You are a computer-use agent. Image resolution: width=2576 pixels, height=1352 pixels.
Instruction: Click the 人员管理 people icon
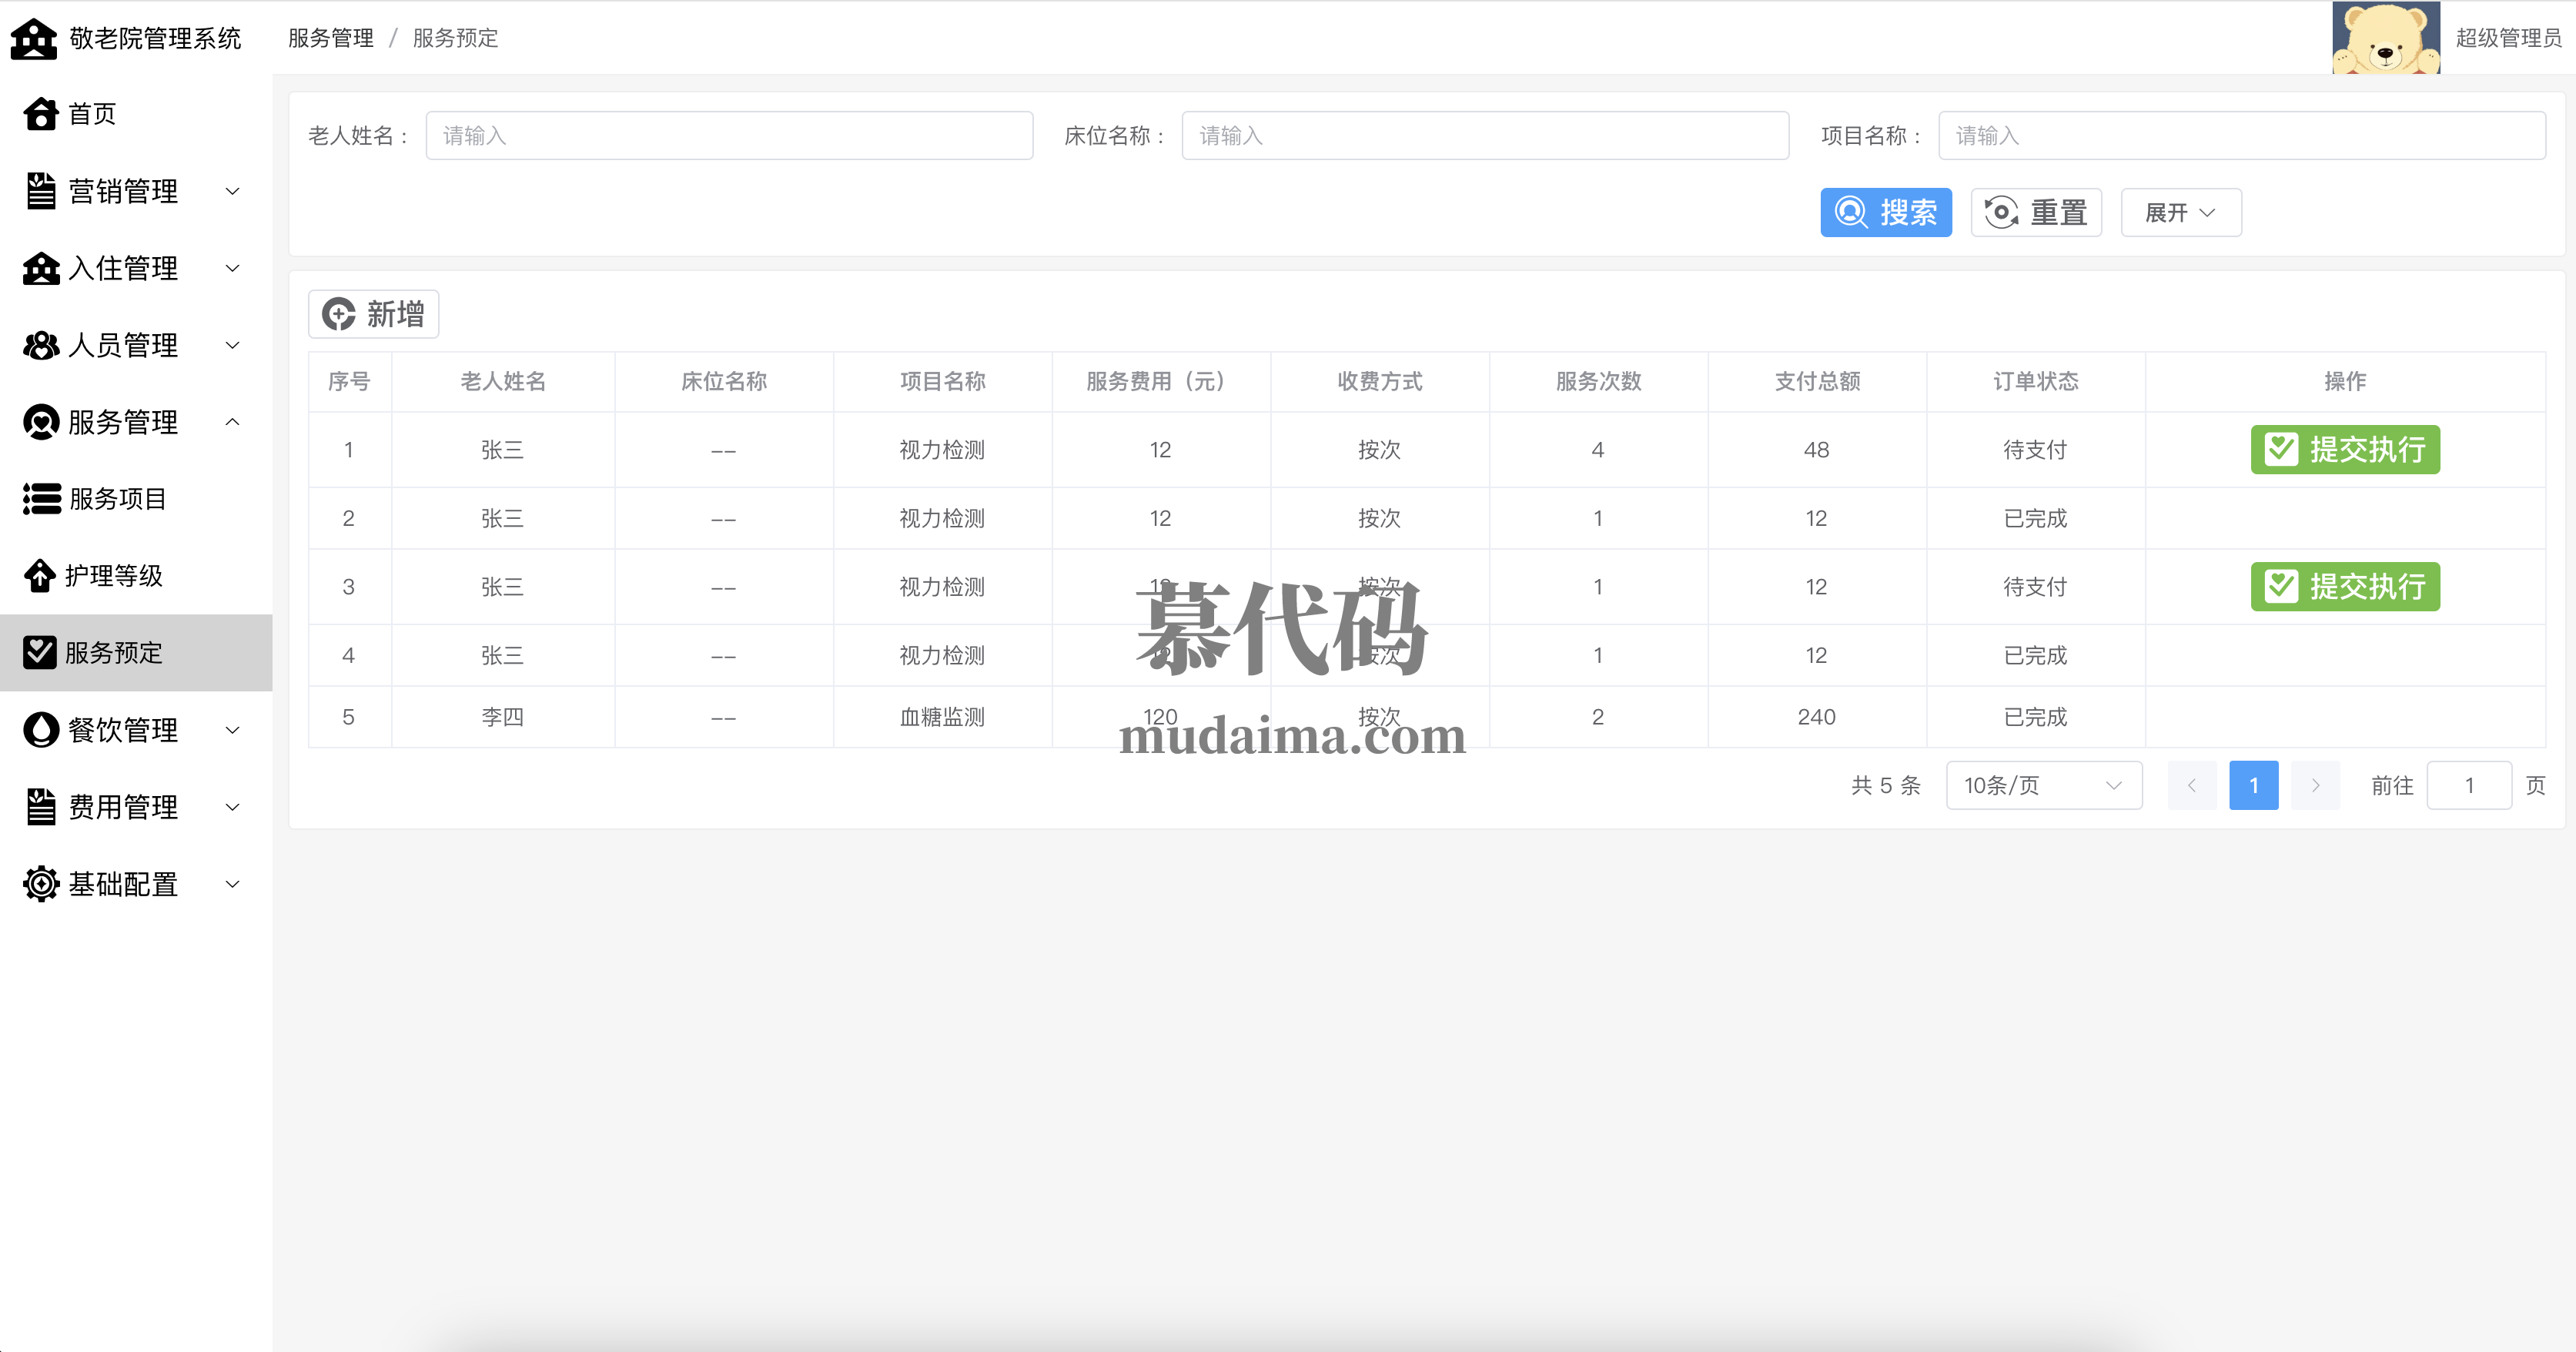41,345
